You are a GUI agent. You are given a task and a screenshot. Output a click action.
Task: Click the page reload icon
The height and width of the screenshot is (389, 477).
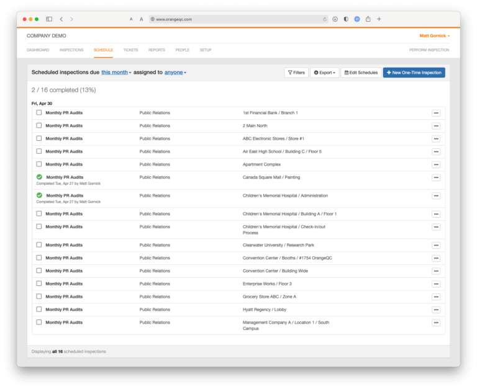point(324,19)
